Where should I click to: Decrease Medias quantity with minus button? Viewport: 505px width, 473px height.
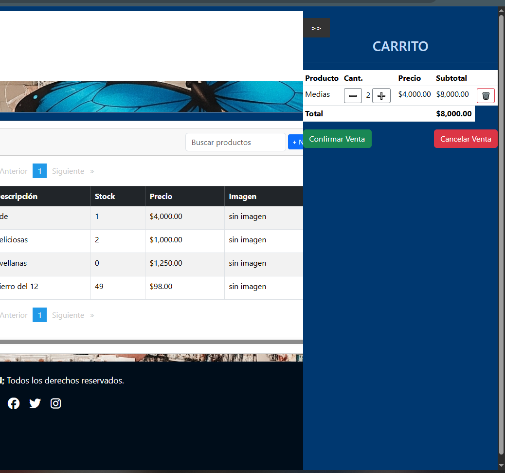pyautogui.click(x=353, y=96)
